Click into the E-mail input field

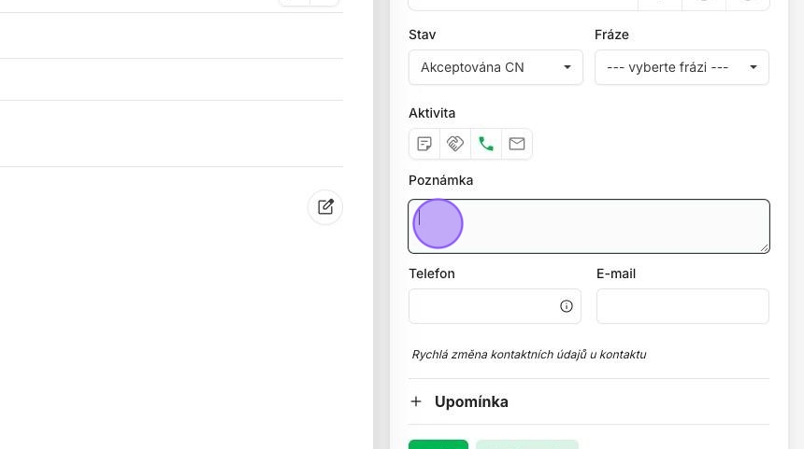682,306
